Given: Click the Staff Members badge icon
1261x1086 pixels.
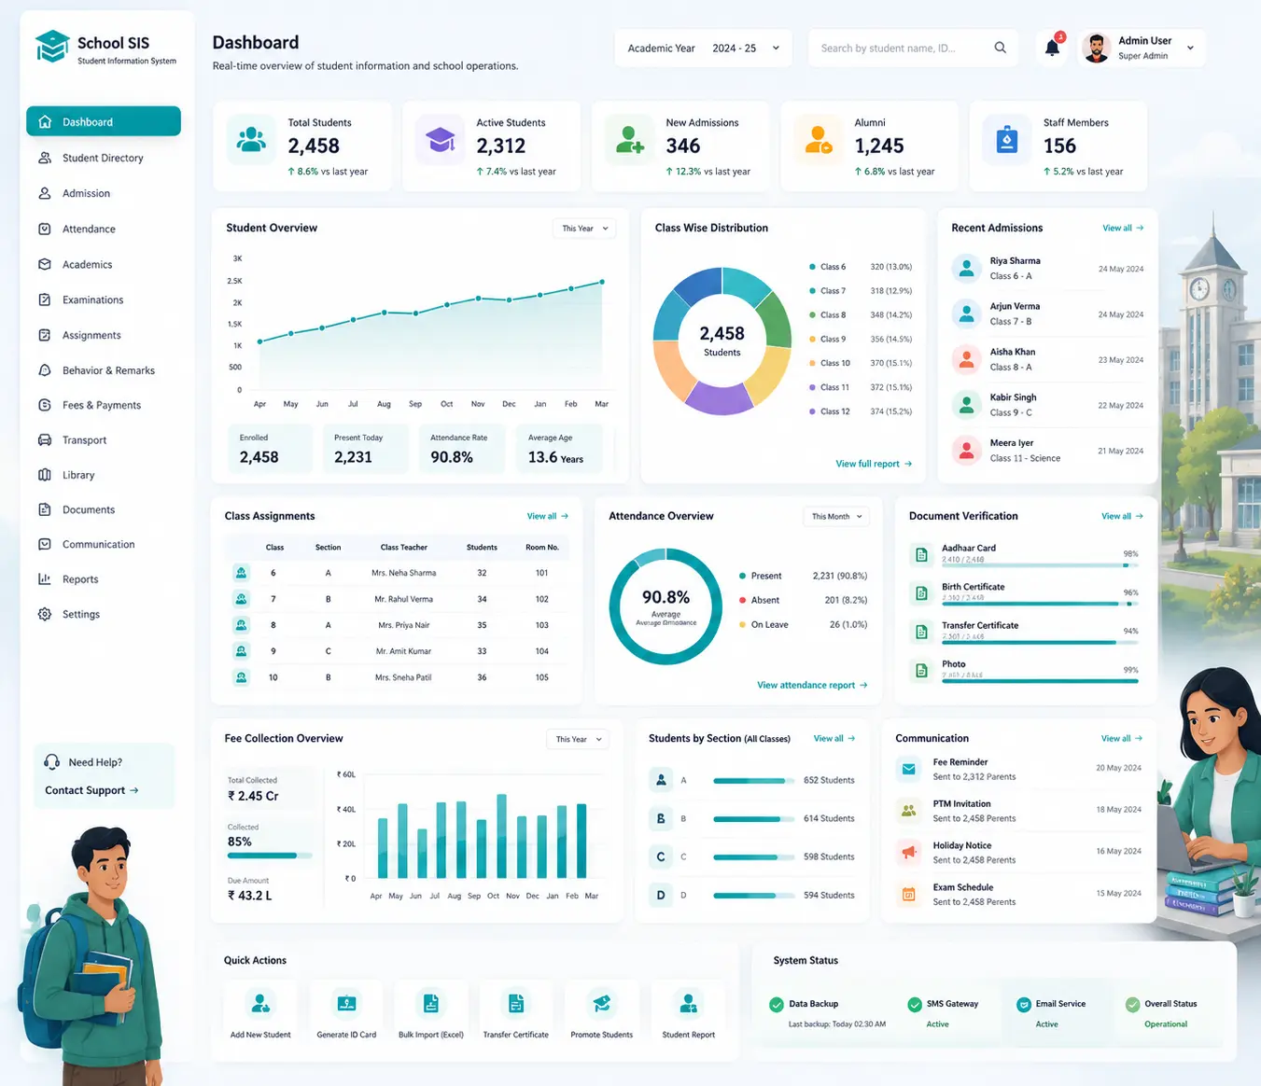Looking at the screenshot, I should pyautogui.click(x=1007, y=140).
